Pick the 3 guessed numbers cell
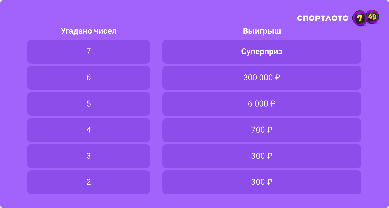This screenshot has height=208, width=389. pyautogui.click(x=89, y=156)
